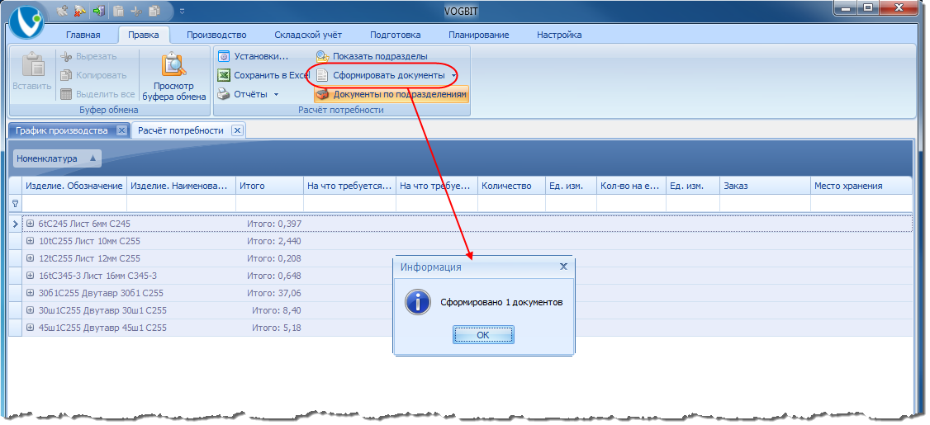Switch to the График производства document tab
Viewport: 930px width, 425px height.
(x=62, y=130)
